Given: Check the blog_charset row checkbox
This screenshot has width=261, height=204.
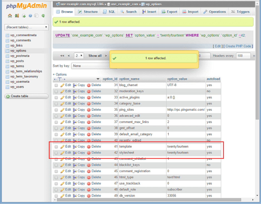Looking at the screenshot, I should 56,85.
